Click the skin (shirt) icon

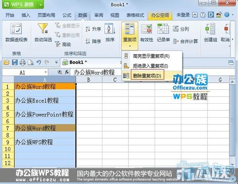point(203,15)
